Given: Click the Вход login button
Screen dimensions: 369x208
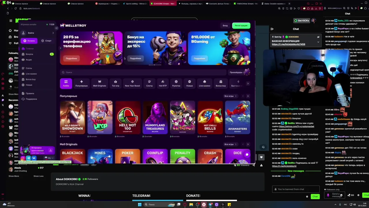Looking at the screenshot, I should (x=225, y=25).
